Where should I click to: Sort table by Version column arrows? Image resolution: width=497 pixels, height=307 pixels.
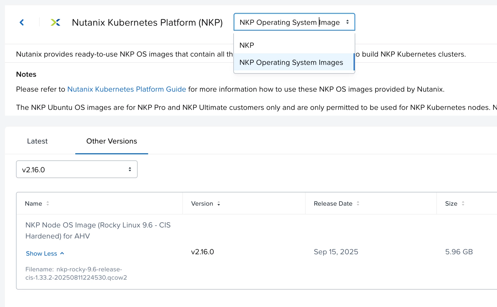[219, 204]
